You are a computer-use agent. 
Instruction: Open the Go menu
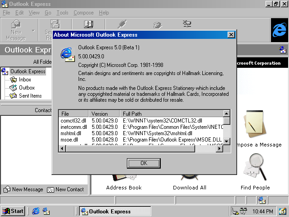[x=48, y=13]
